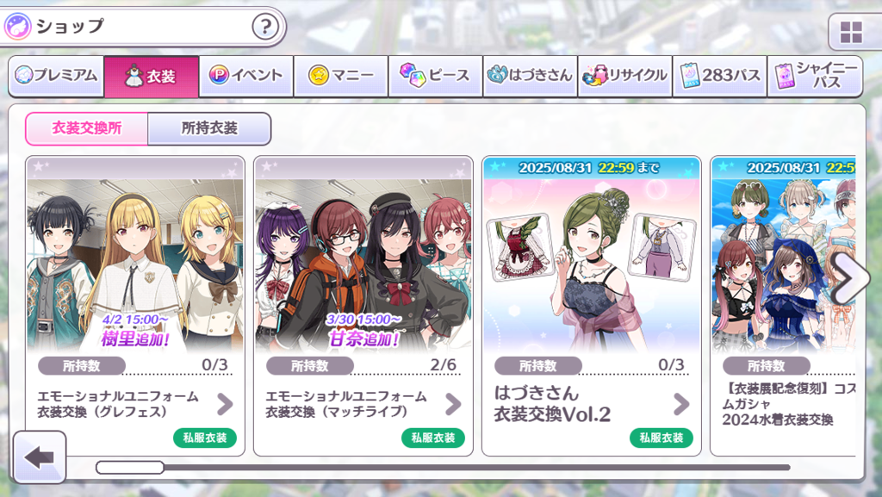Open the プレミアム shop tab
Image resolution: width=882 pixels, height=497 pixels.
point(56,76)
